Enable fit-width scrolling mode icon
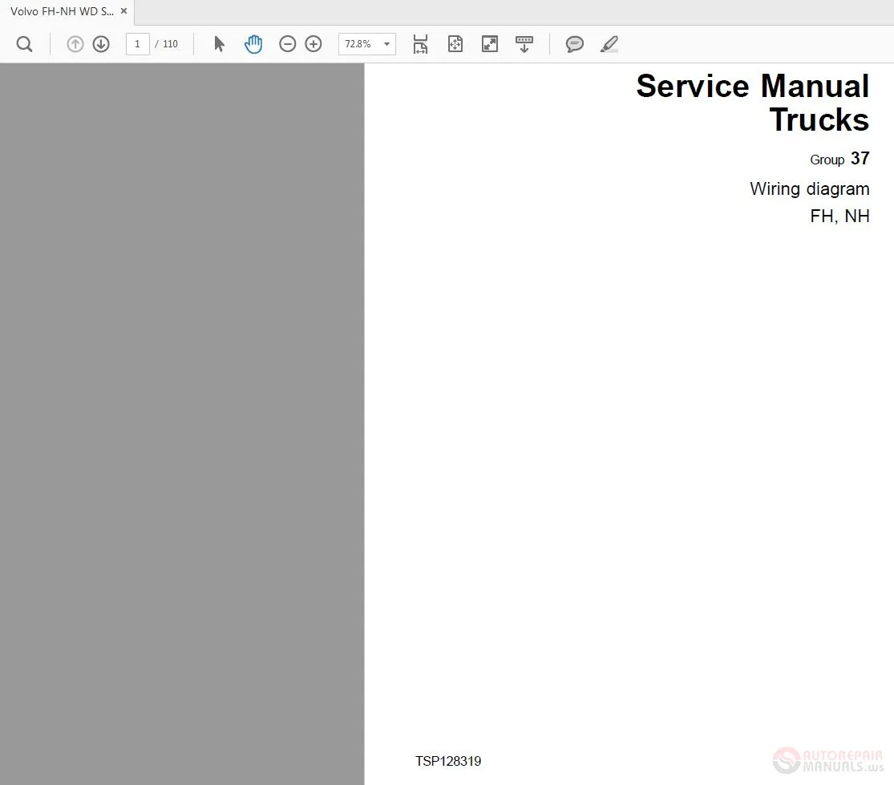Screen dimensions: 894x785 420,44
